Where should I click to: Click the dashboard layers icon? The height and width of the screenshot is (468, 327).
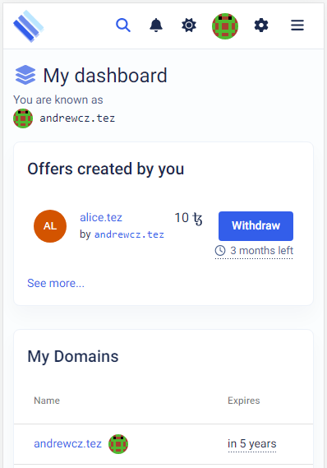25,75
